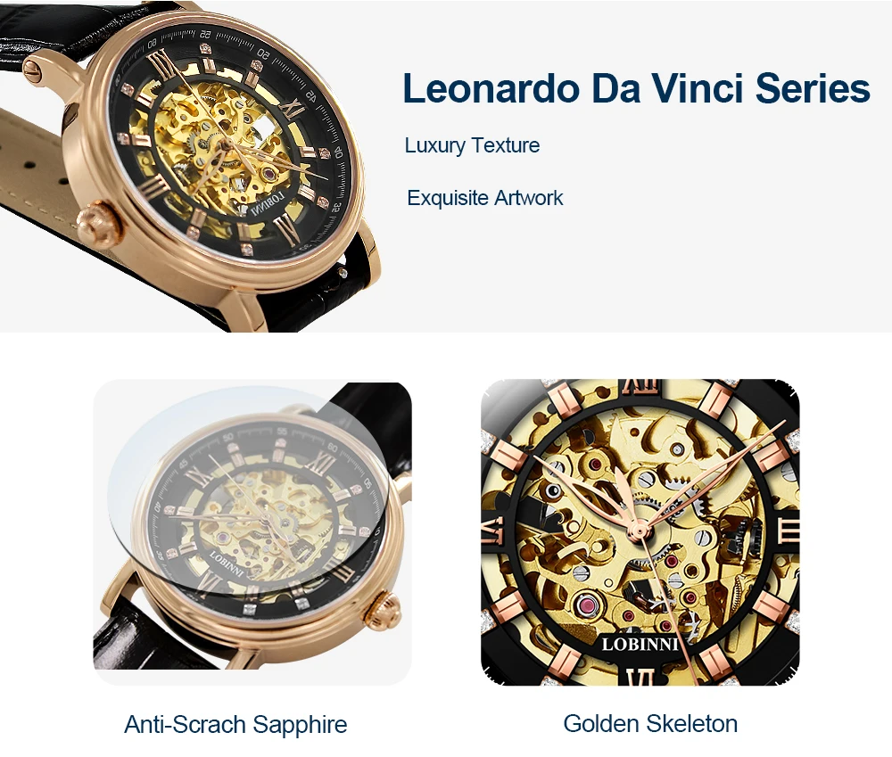Viewport: 892px width, 757px height.
Task: Click the center pin of the skeleton close-up hands
Action: point(640,531)
